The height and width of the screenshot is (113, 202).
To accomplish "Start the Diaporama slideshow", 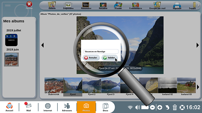I will pos(68,5).
